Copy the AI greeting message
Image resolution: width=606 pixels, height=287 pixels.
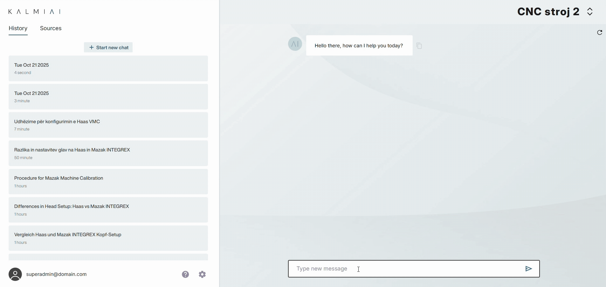(419, 46)
